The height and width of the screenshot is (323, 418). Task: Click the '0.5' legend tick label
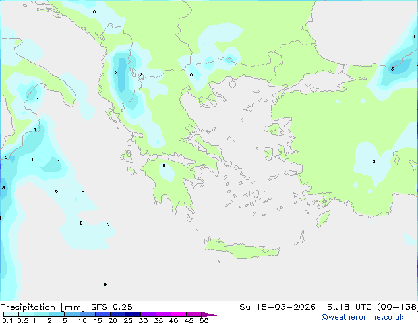[x=23, y=320]
